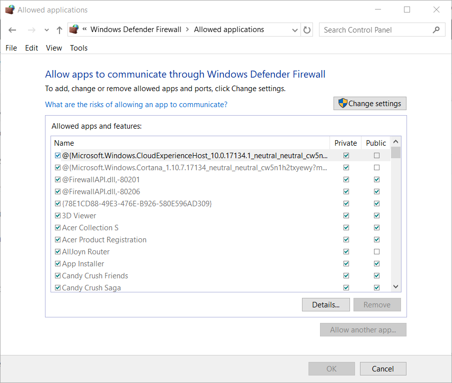The image size is (452, 383).
Task: Expand the address bar history dropdown
Action: pos(295,30)
